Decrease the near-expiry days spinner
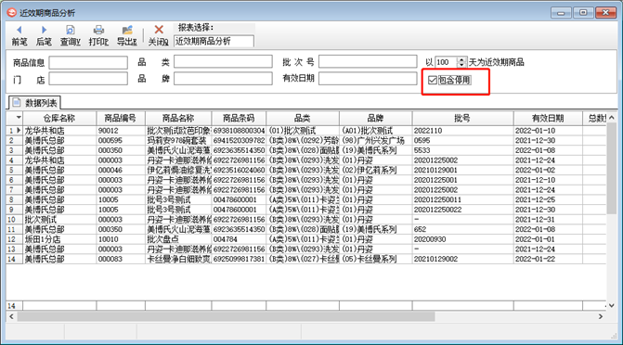623x345 pixels. point(461,65)
